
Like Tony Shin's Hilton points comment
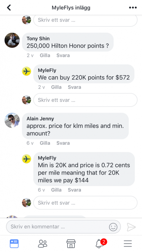(45, 55)
